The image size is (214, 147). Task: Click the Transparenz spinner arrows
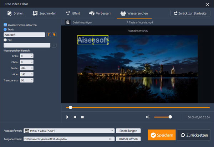pyautogui.click(x=32, y=80)
